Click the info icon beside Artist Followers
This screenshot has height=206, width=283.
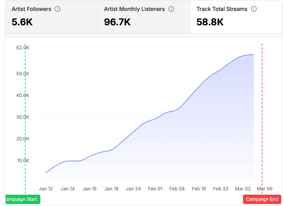pyautogui.click(x=57, y=9)
